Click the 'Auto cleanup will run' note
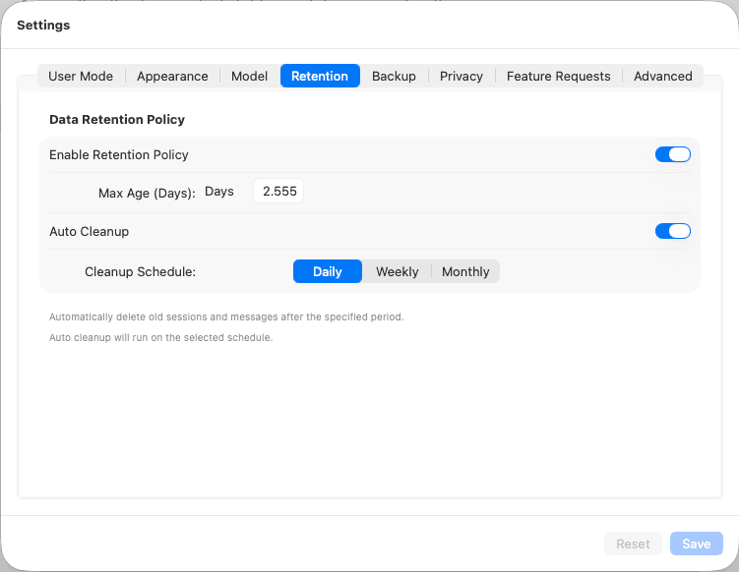The image size is (739, 572). [x=160, y=337]
